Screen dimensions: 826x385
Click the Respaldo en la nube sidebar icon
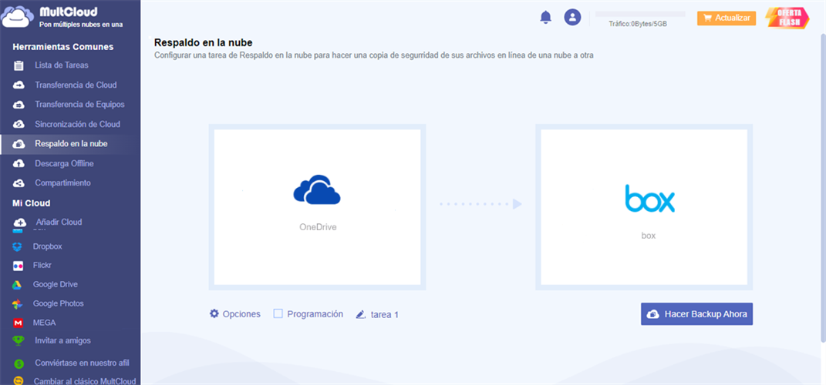tap(19, 144)
